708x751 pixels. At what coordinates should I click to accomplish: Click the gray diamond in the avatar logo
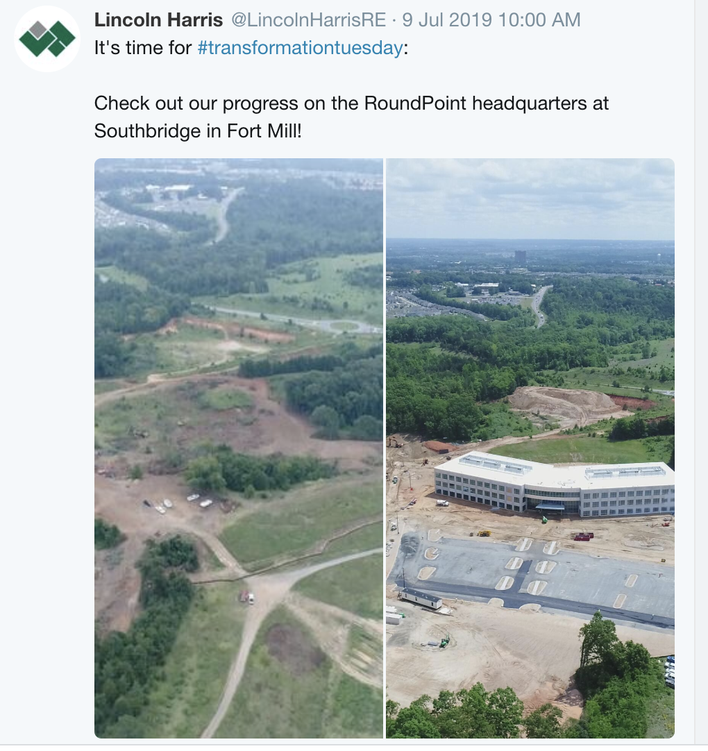pyautogui.click(x=38, y=29)
